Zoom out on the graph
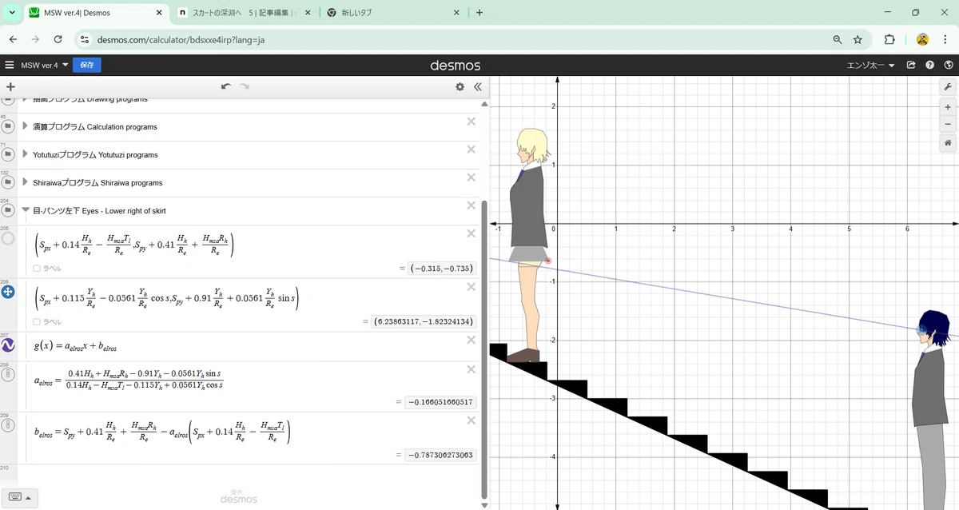 pyautogui.click(x=948, y=124)
